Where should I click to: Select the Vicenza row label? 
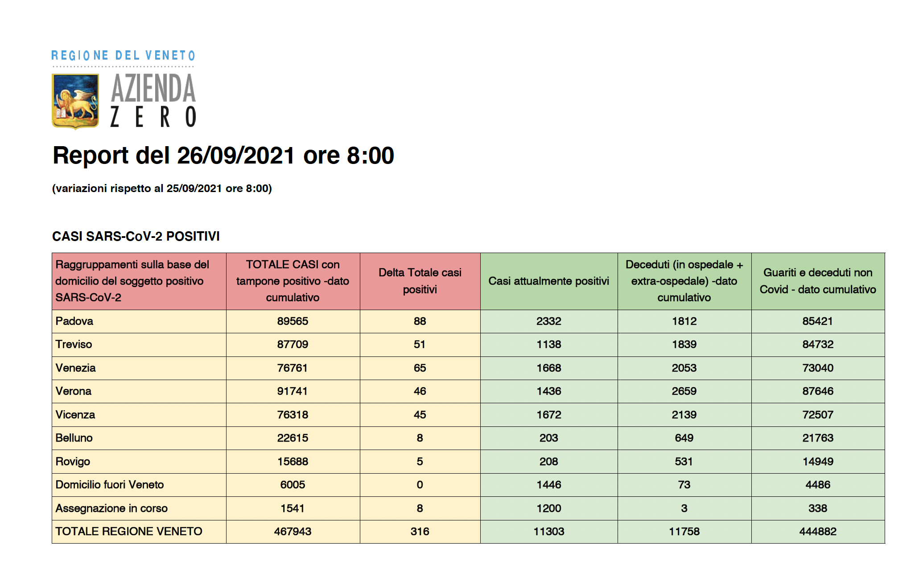(75, 415)
